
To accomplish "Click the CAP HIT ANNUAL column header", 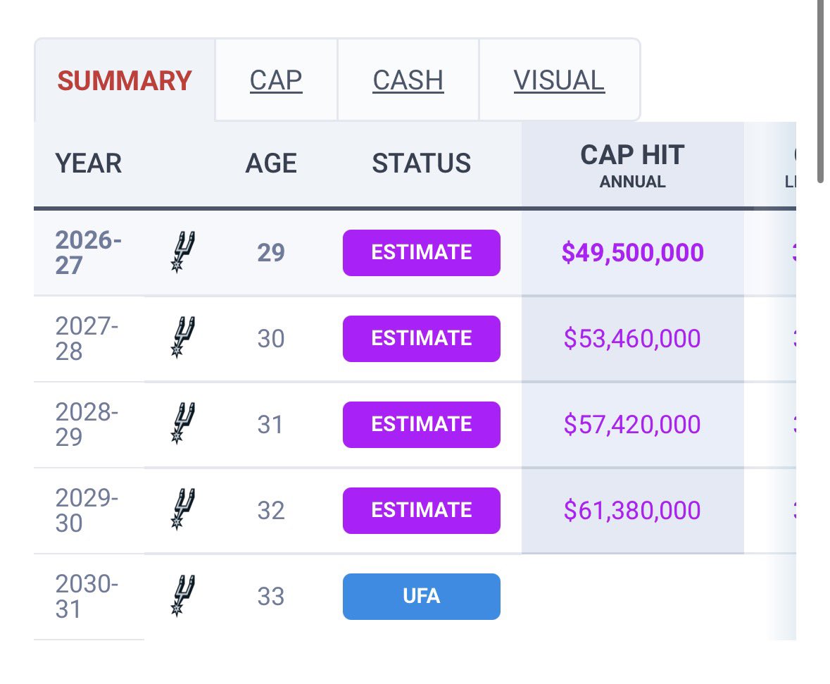I will coord(633,166).
